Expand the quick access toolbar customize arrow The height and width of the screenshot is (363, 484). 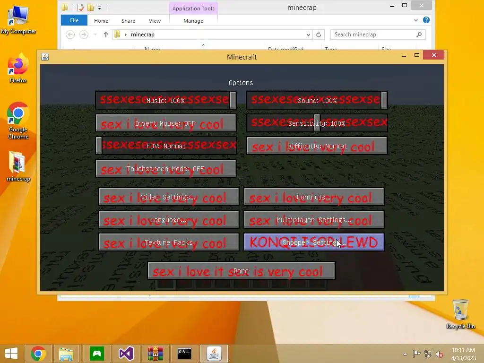99,8
